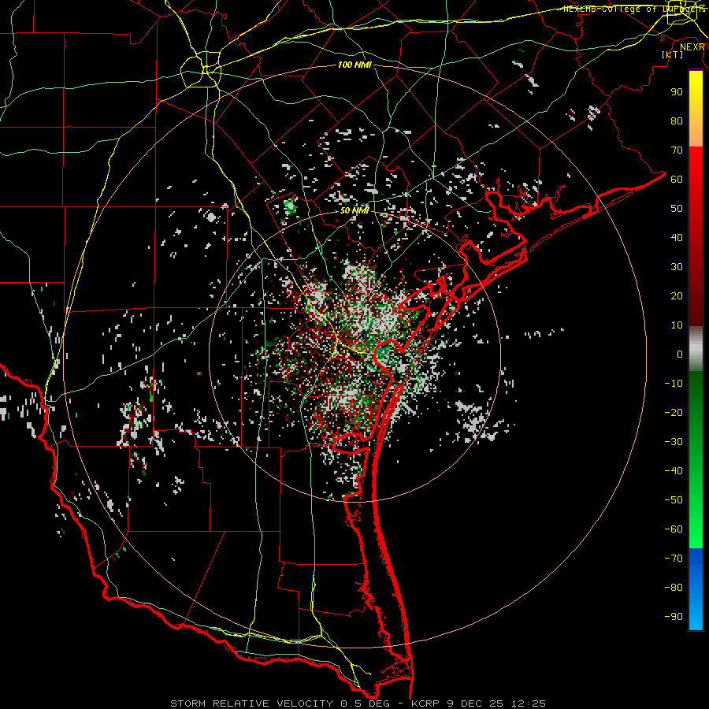
Task: Click the "-90" value on velocity scale
Action: point(674,617)
